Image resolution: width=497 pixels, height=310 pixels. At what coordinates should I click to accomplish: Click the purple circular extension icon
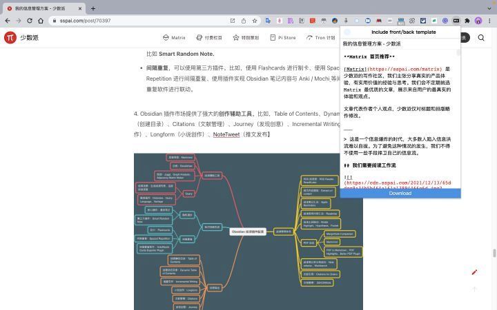click(445, 21)
